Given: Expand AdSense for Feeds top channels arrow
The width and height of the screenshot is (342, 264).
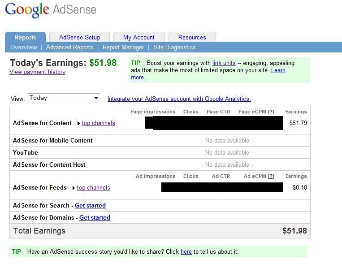Looking at the screenshot, I should [x=74, y=188].
